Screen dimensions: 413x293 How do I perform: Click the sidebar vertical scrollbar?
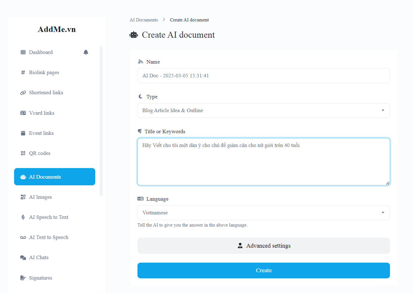pyautogui.click(x=101, y=121)
